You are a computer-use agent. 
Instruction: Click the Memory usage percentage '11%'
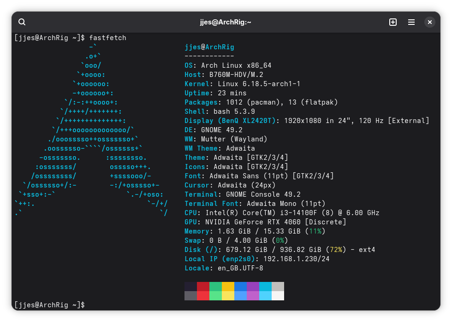315,231
